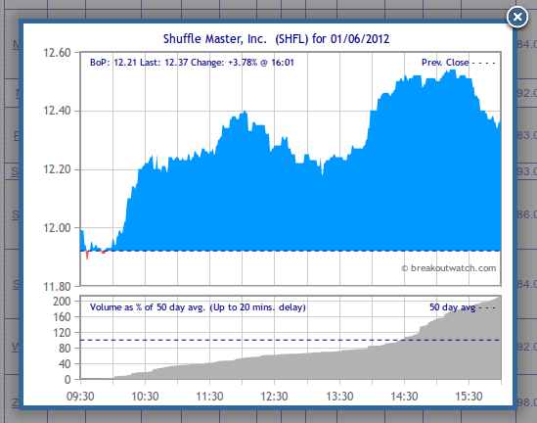Viewport: 537px width, 423px height.
Task: Click the 13:30 time axis label
Action: click(339, 397)
